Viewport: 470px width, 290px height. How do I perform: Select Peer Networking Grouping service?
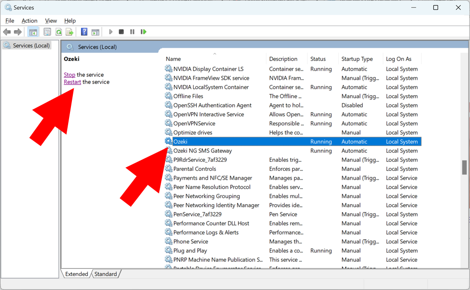(206, 196)
